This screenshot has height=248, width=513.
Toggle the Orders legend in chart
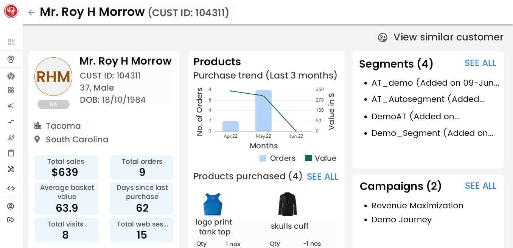277,158
